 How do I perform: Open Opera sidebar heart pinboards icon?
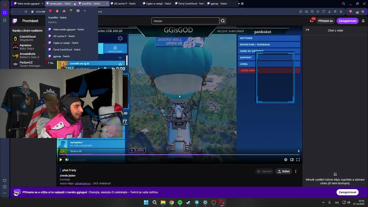click(5, 181)
